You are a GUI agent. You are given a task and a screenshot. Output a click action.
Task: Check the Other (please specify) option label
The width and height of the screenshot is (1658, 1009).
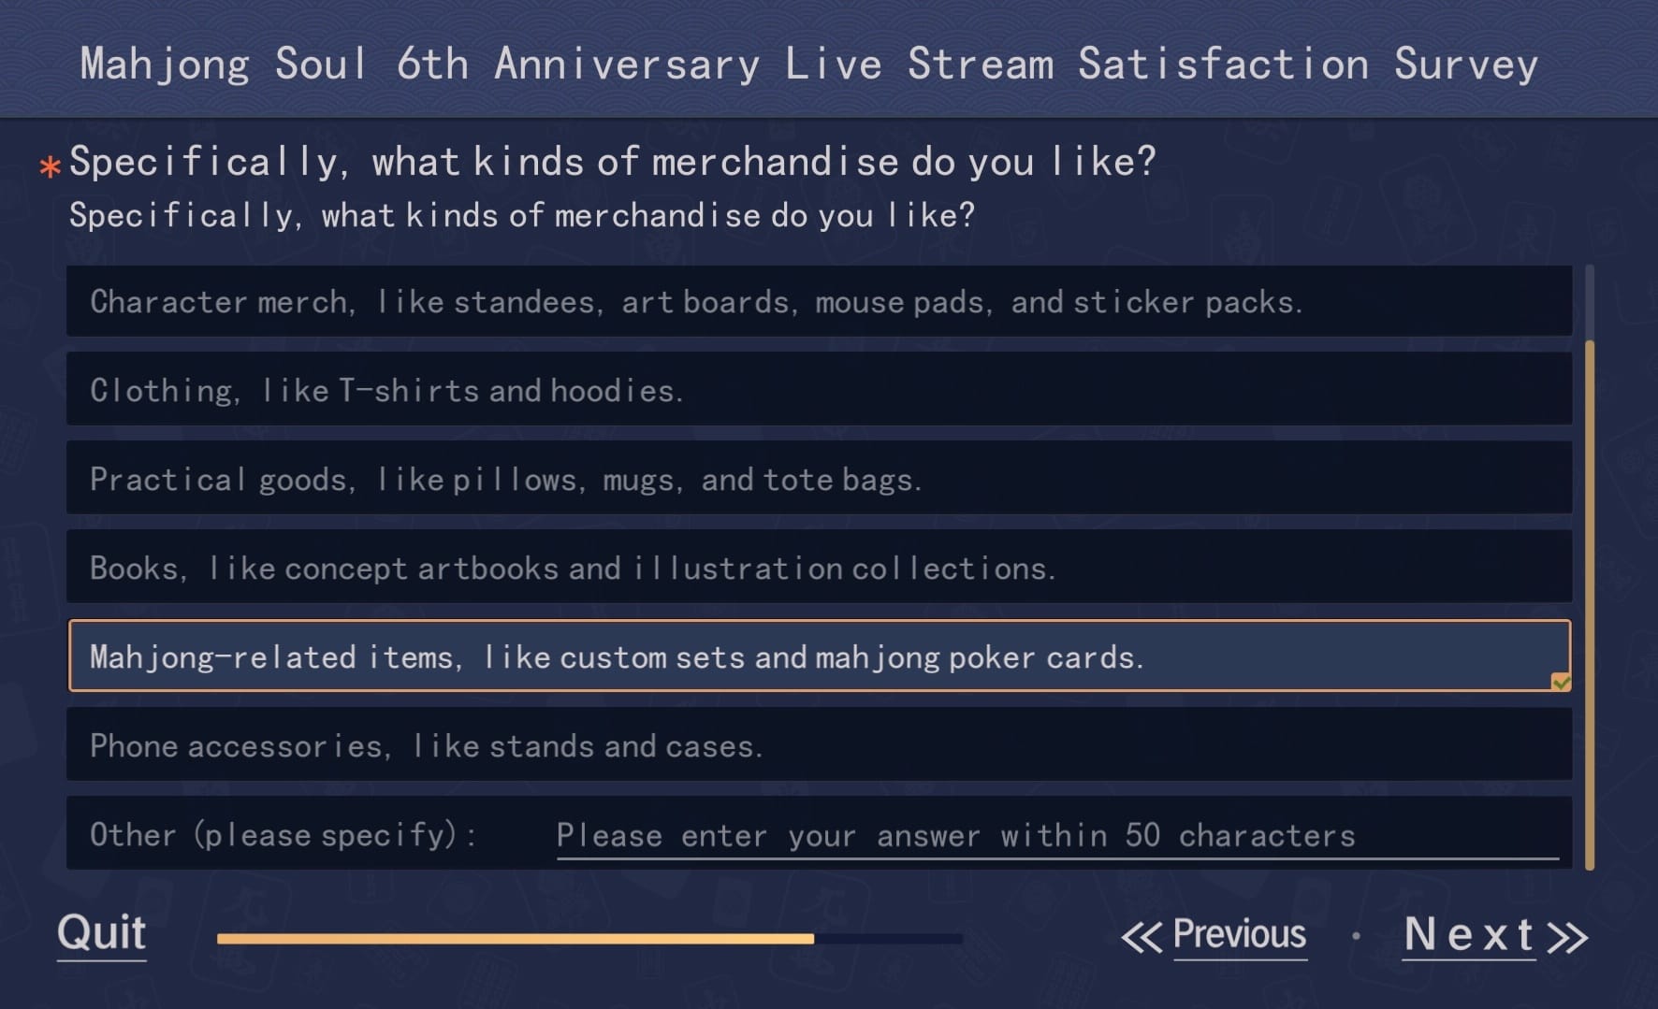[x=281, y=834]
